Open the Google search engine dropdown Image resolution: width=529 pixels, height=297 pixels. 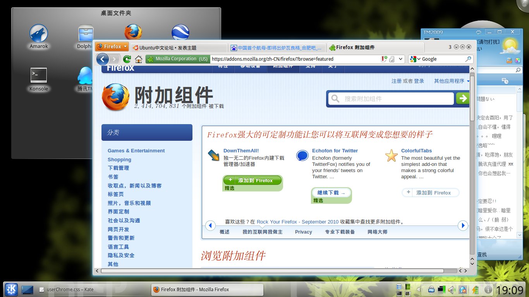414,59
